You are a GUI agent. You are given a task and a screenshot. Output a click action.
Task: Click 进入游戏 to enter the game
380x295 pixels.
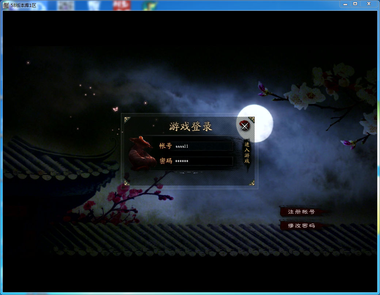[x=247, y=153]
